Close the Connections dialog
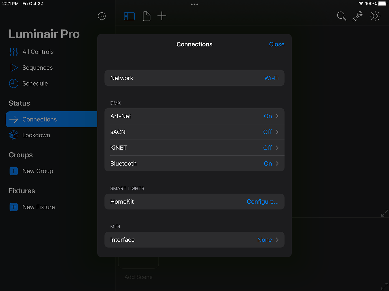The height and width of the screenshot is (291, 389). tap(276, 44)
